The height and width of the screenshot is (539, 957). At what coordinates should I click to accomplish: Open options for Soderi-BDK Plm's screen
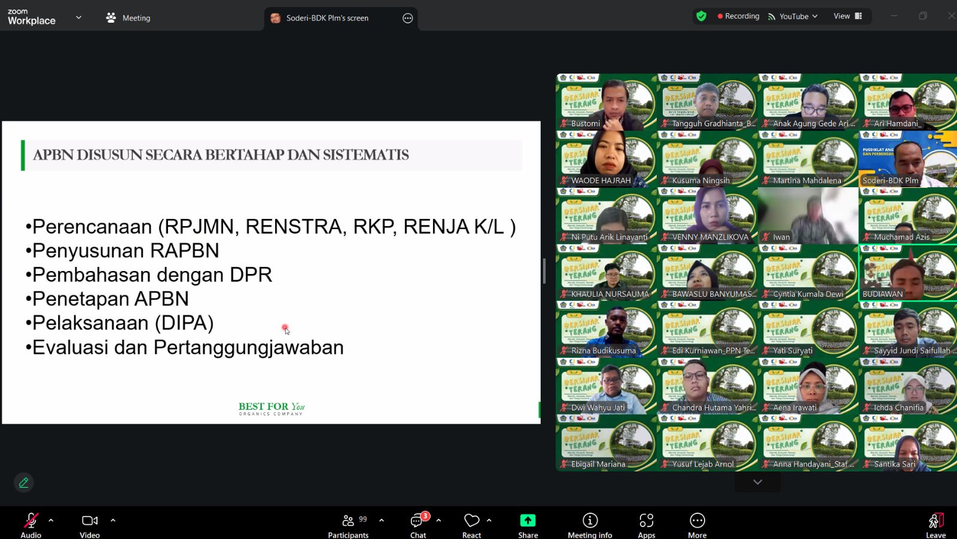coord(408,18)
